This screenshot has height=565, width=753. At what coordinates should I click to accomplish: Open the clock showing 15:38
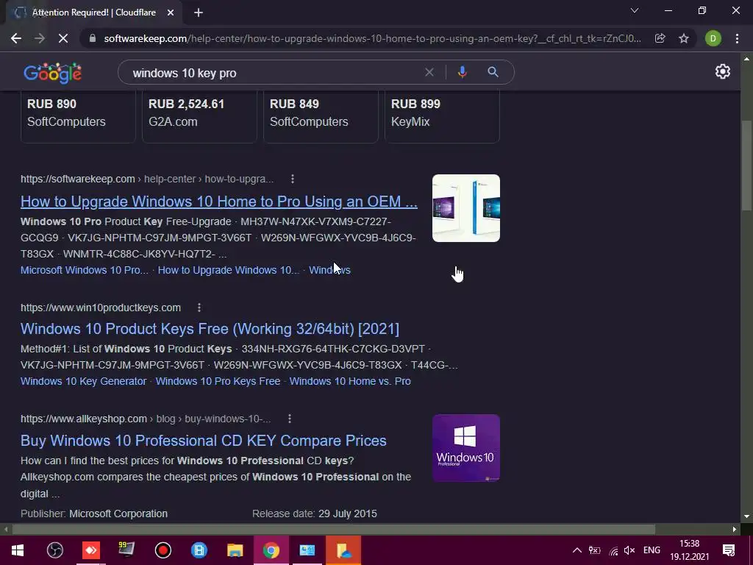(x=690, y=550)
